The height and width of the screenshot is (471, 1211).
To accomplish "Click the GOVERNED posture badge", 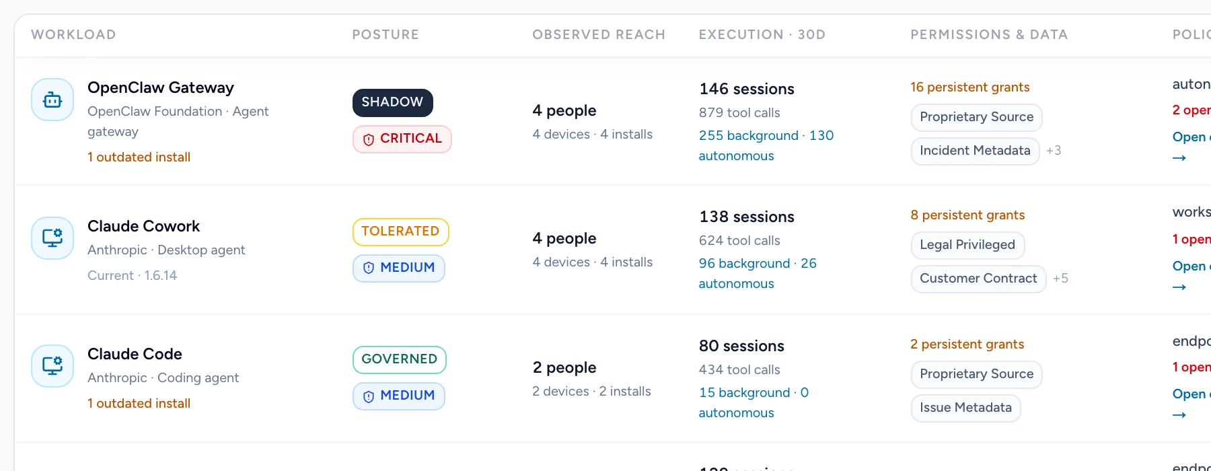I will (x=400, y=359).
